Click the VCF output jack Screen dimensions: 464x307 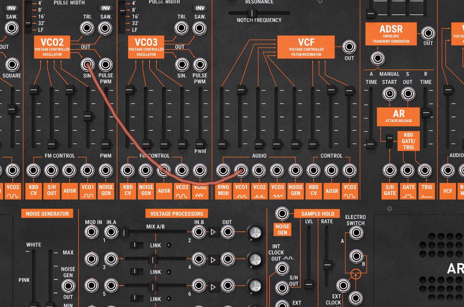[x=349, y=46]
